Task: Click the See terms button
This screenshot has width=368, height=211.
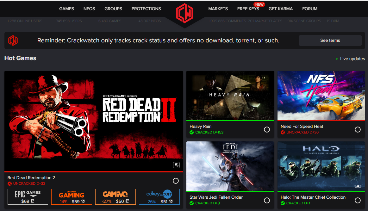Action: [x=330, y=40]
